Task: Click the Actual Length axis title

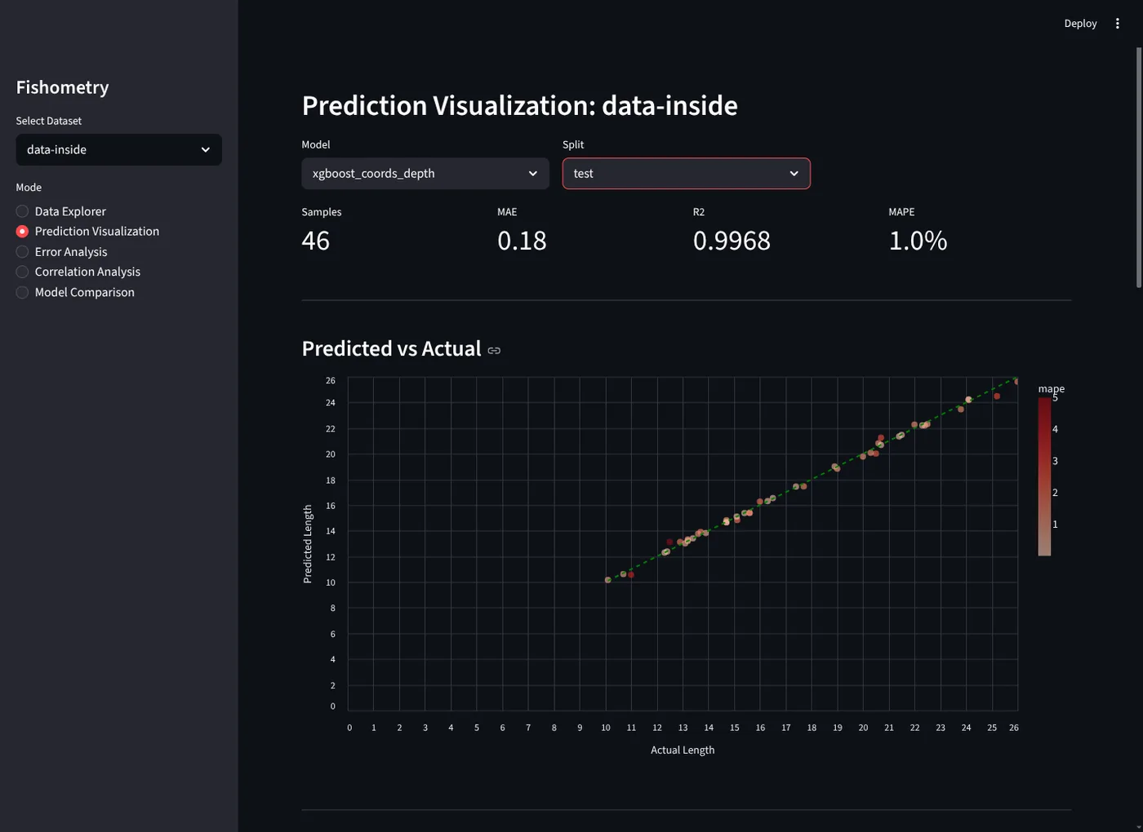Action: 683,750
